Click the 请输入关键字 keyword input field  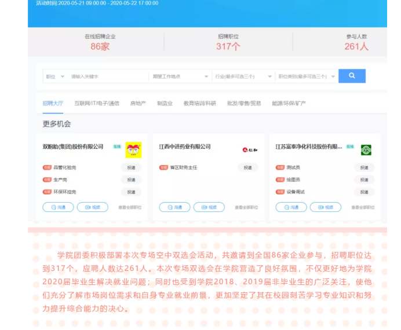click(107, 76)
